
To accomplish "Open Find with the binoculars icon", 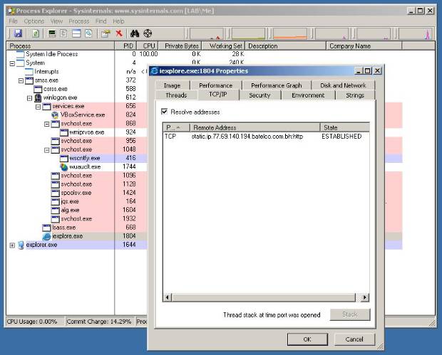I will 135,33.
